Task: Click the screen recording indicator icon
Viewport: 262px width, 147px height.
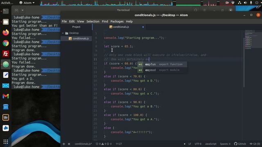Action: tap(227, 3)
